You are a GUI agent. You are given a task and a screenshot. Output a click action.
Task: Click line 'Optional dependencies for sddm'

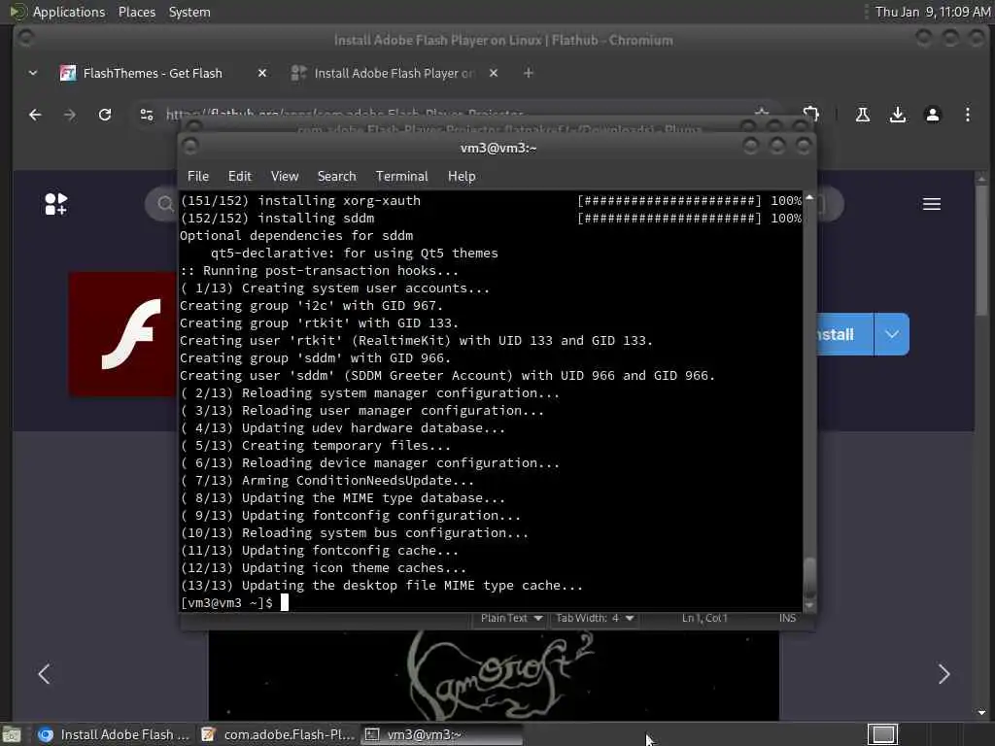point(296,235)
